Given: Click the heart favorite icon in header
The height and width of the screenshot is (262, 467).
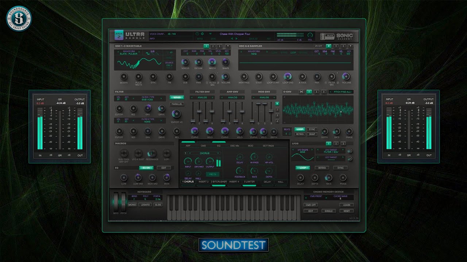Looking at the screenshot, I should pyautogui.click(x=211, y=34).
